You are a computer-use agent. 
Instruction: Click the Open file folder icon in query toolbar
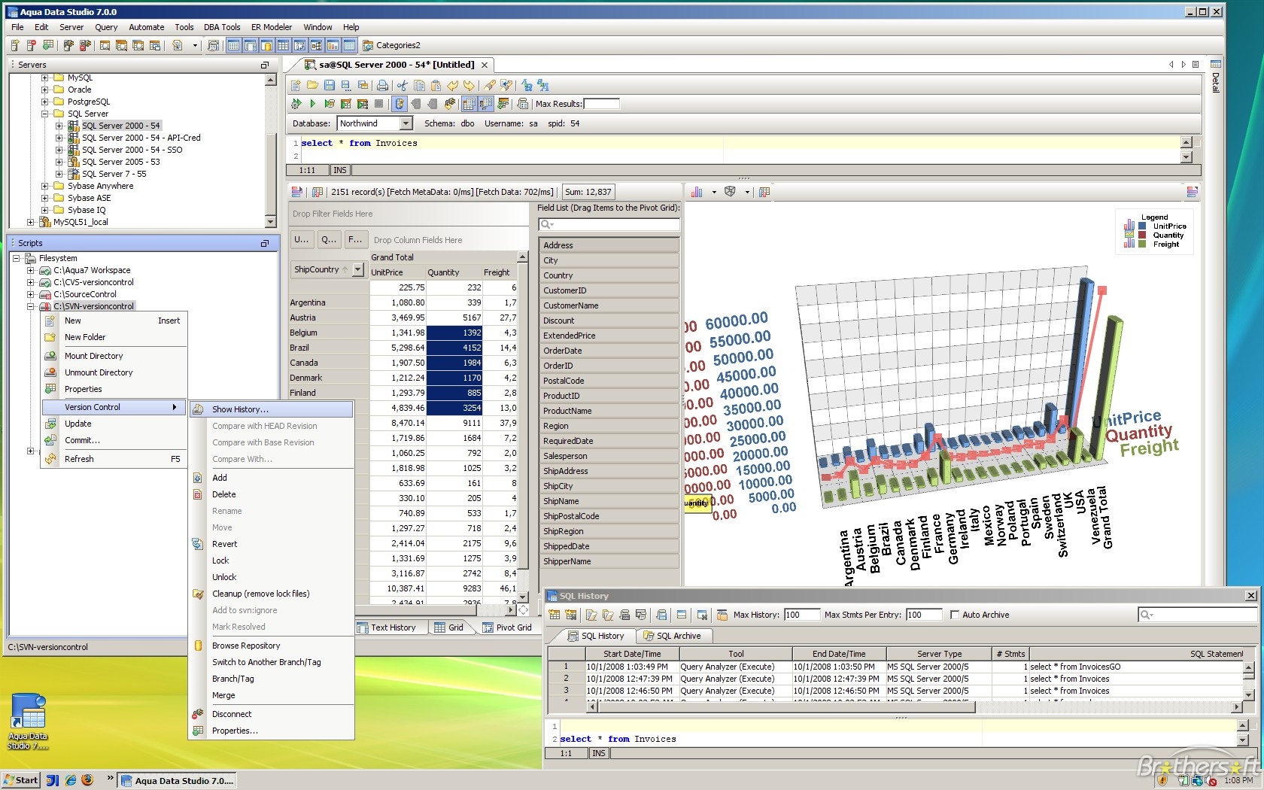pos(312,86)
